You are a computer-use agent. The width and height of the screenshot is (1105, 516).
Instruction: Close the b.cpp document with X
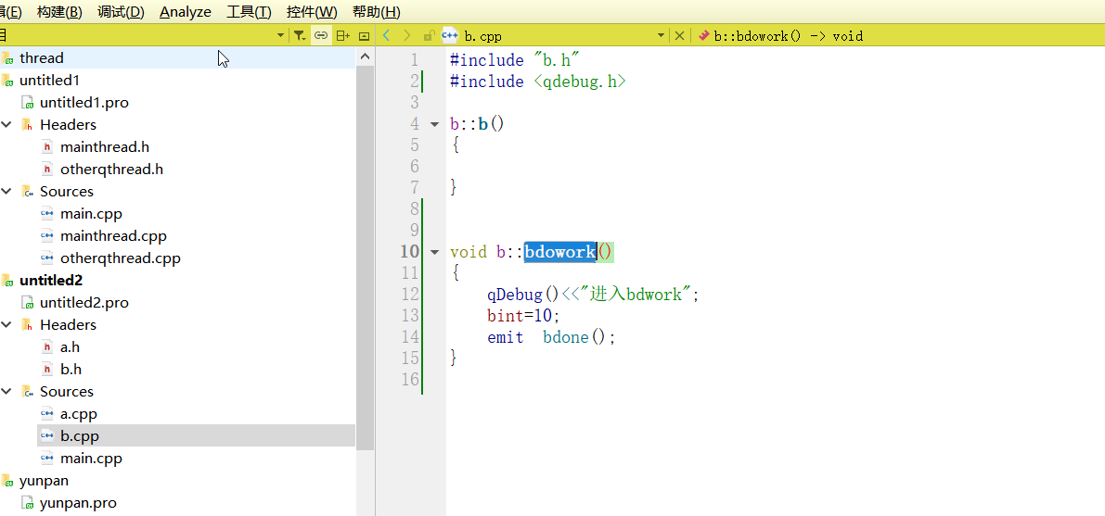point(679,35)
